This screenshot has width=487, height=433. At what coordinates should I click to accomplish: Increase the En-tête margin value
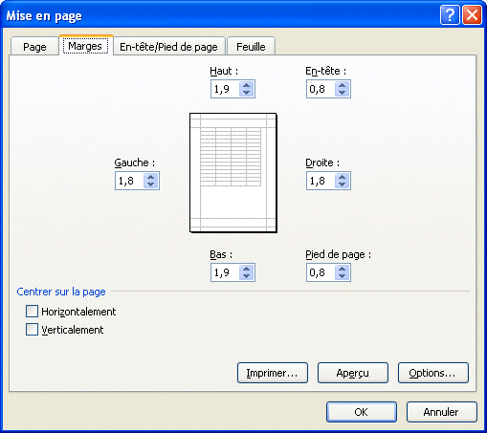click(342, 85)
